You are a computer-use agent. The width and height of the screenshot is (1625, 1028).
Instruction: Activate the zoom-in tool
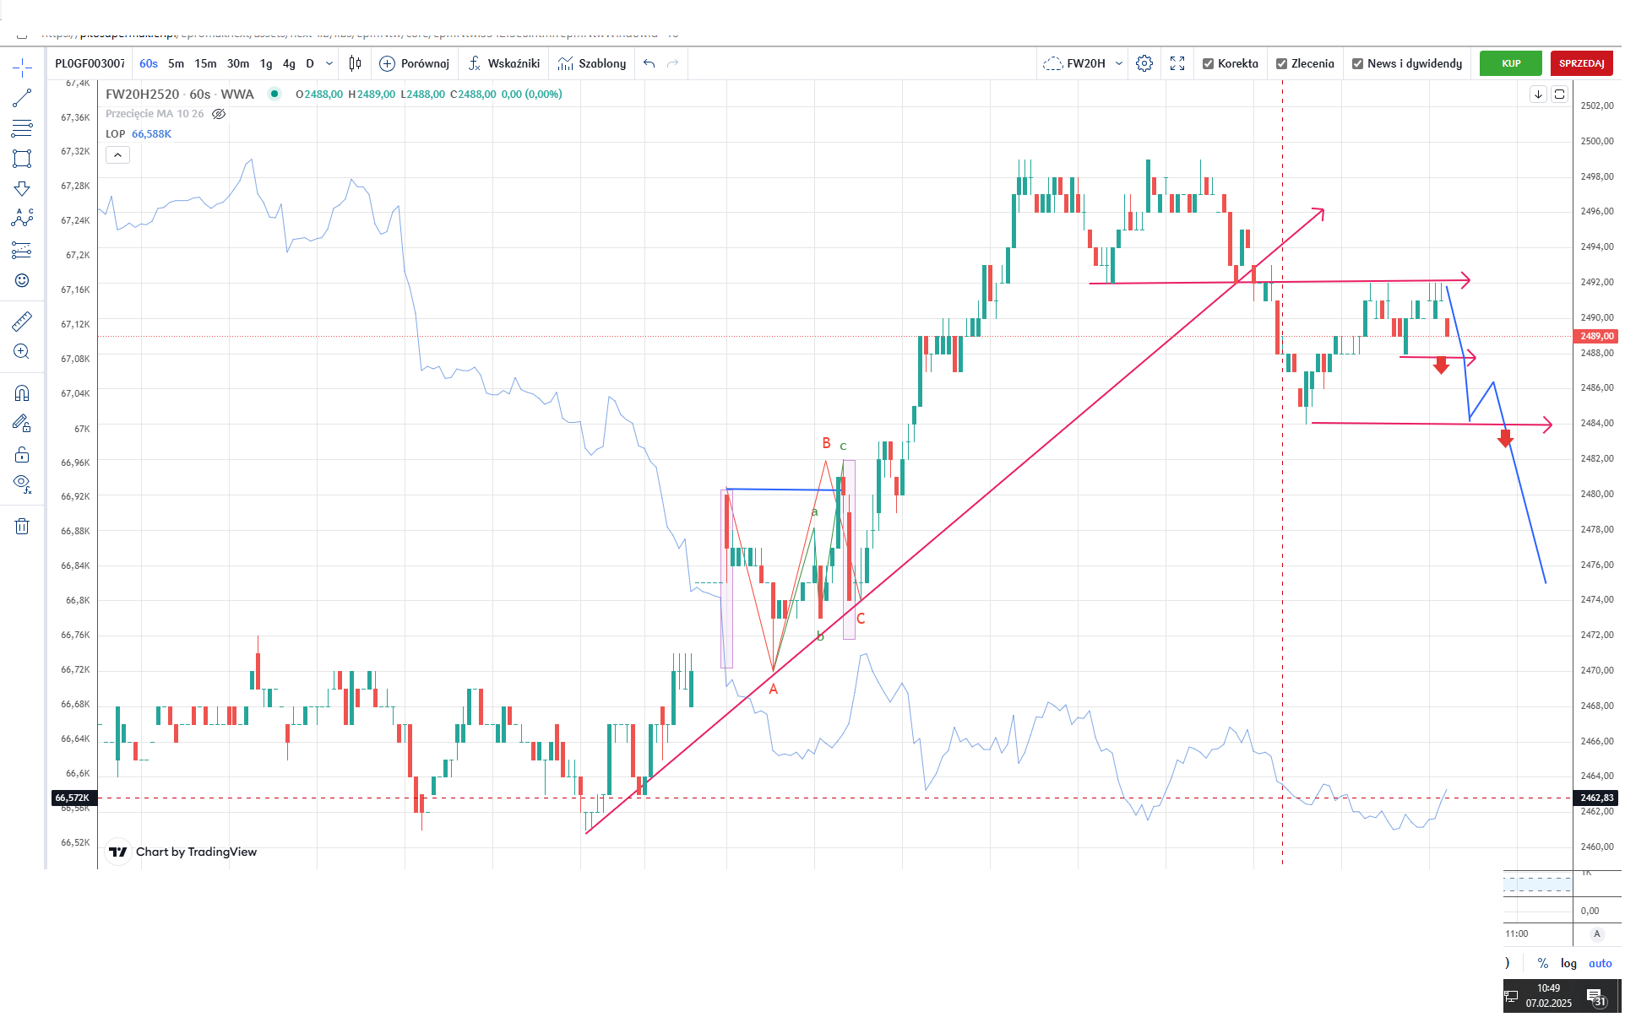click(x=22, y=351)
